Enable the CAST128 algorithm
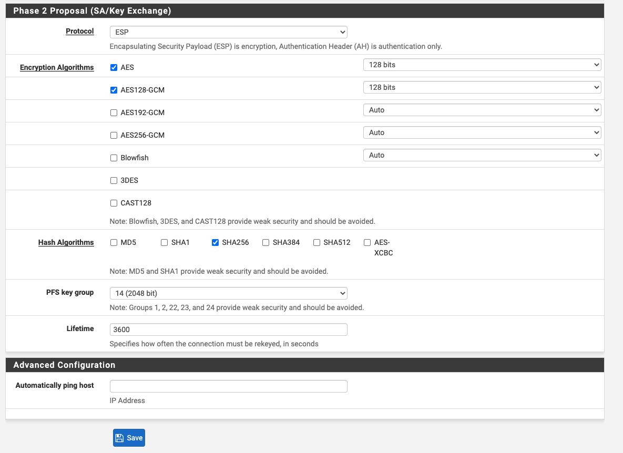 [x=114, y=203]
